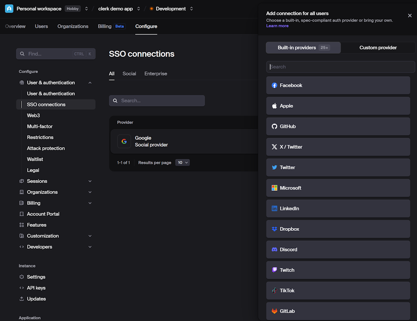
Task: Select the Twitch provider icon
Action: click(274, 270)
